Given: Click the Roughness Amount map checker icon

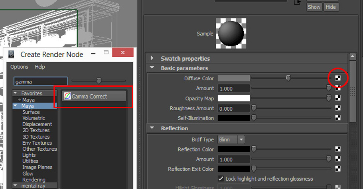Looking at the screenshot, I should tap(338, 108).
